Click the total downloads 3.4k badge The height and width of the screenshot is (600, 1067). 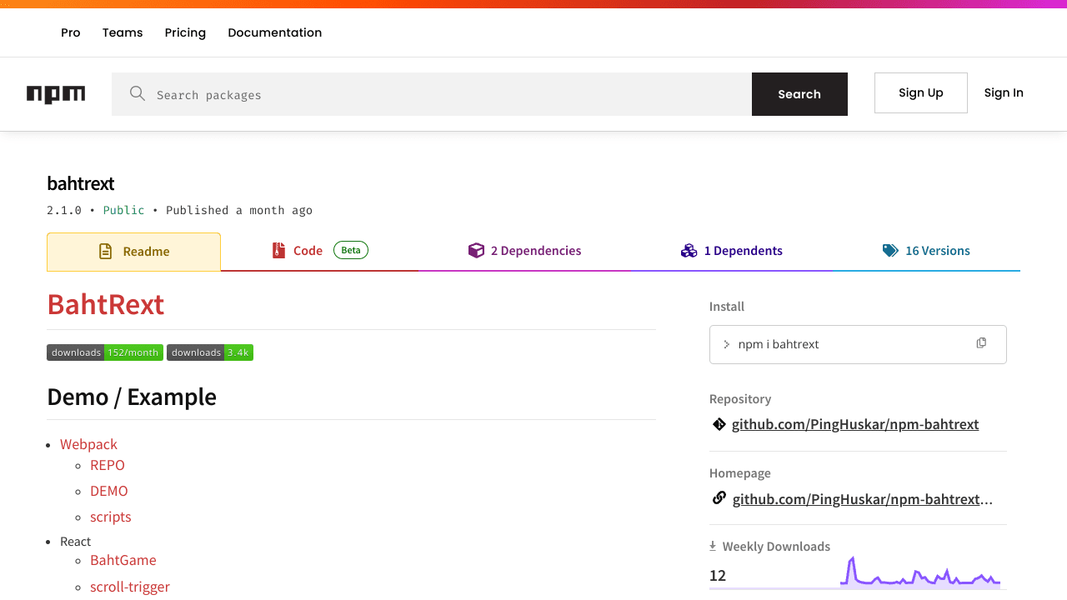210,352
